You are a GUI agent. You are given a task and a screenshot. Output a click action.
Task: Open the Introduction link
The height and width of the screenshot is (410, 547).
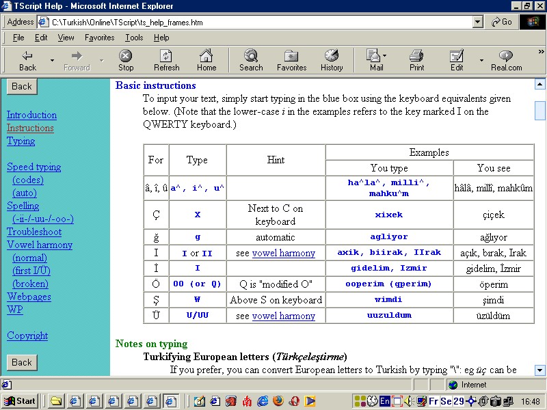coord(31,115)
